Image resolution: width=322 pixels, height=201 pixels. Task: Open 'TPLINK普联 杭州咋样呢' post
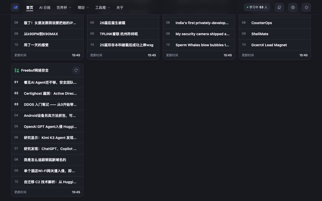coord(123,34)
